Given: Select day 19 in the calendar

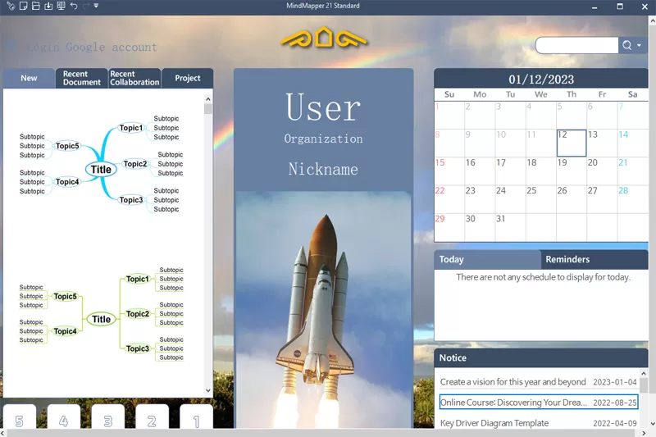Looking at the screenshot, I should pyautogui.click(x=572, y=171).
